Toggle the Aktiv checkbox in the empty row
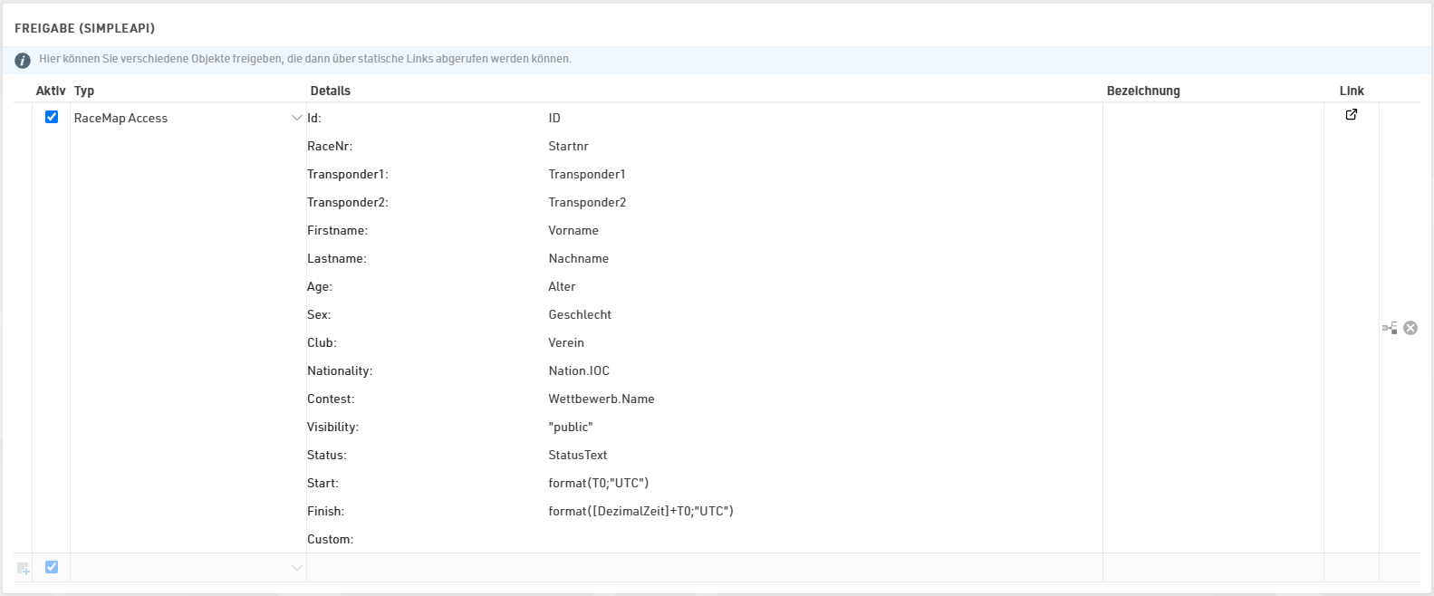 click(52, 567)
